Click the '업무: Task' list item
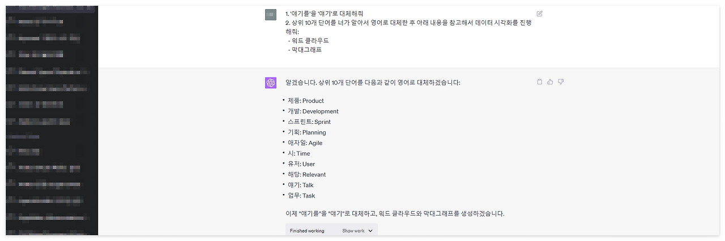 coord(301,196)
